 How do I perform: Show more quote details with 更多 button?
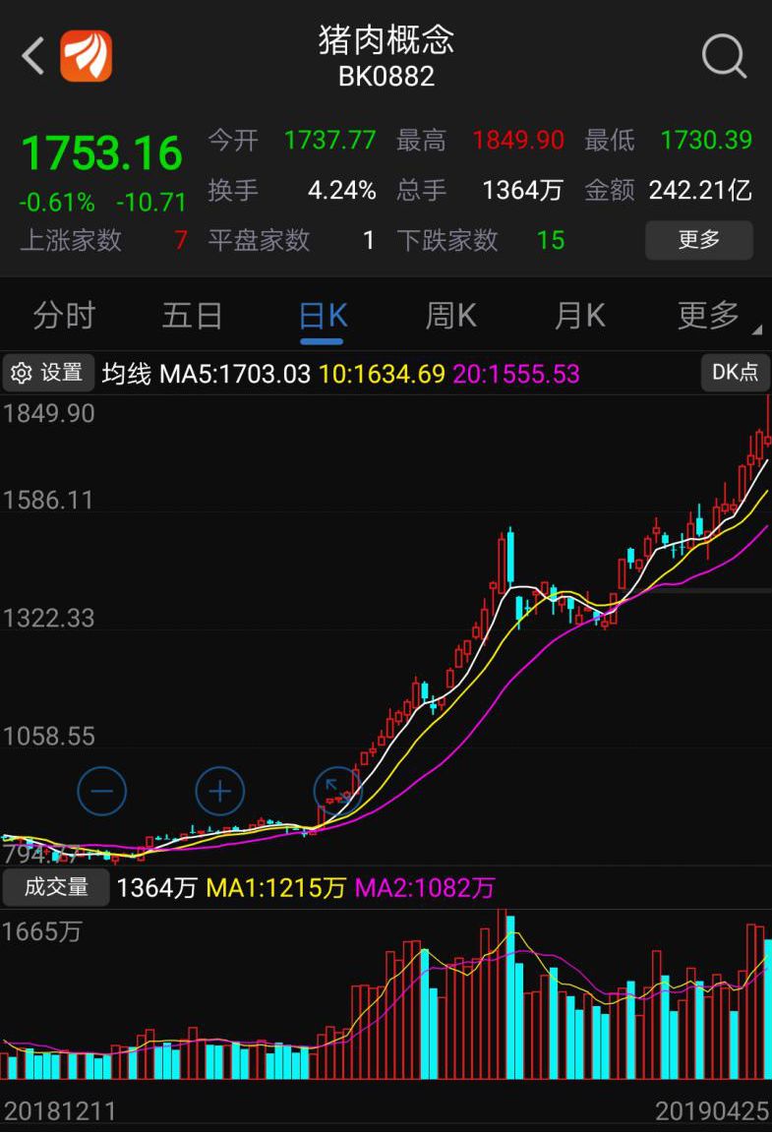pos(698,239)
